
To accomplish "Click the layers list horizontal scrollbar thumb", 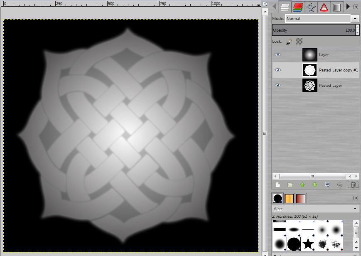I will [x=312, y=176].
